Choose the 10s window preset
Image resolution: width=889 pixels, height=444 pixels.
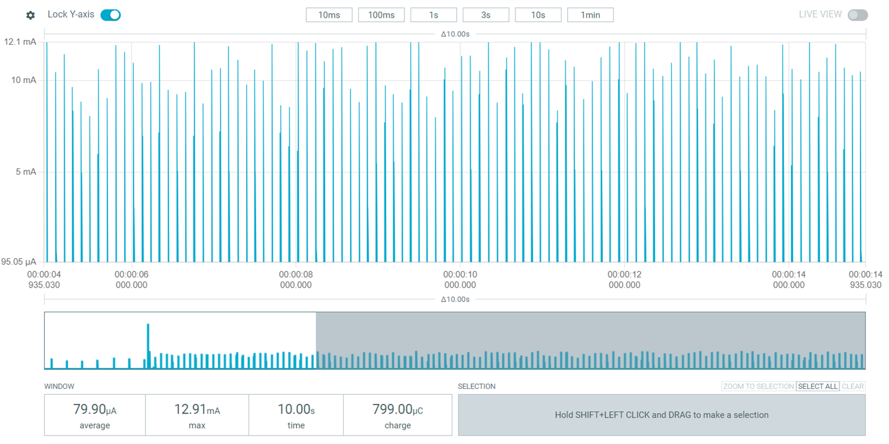tap(537, 15)
